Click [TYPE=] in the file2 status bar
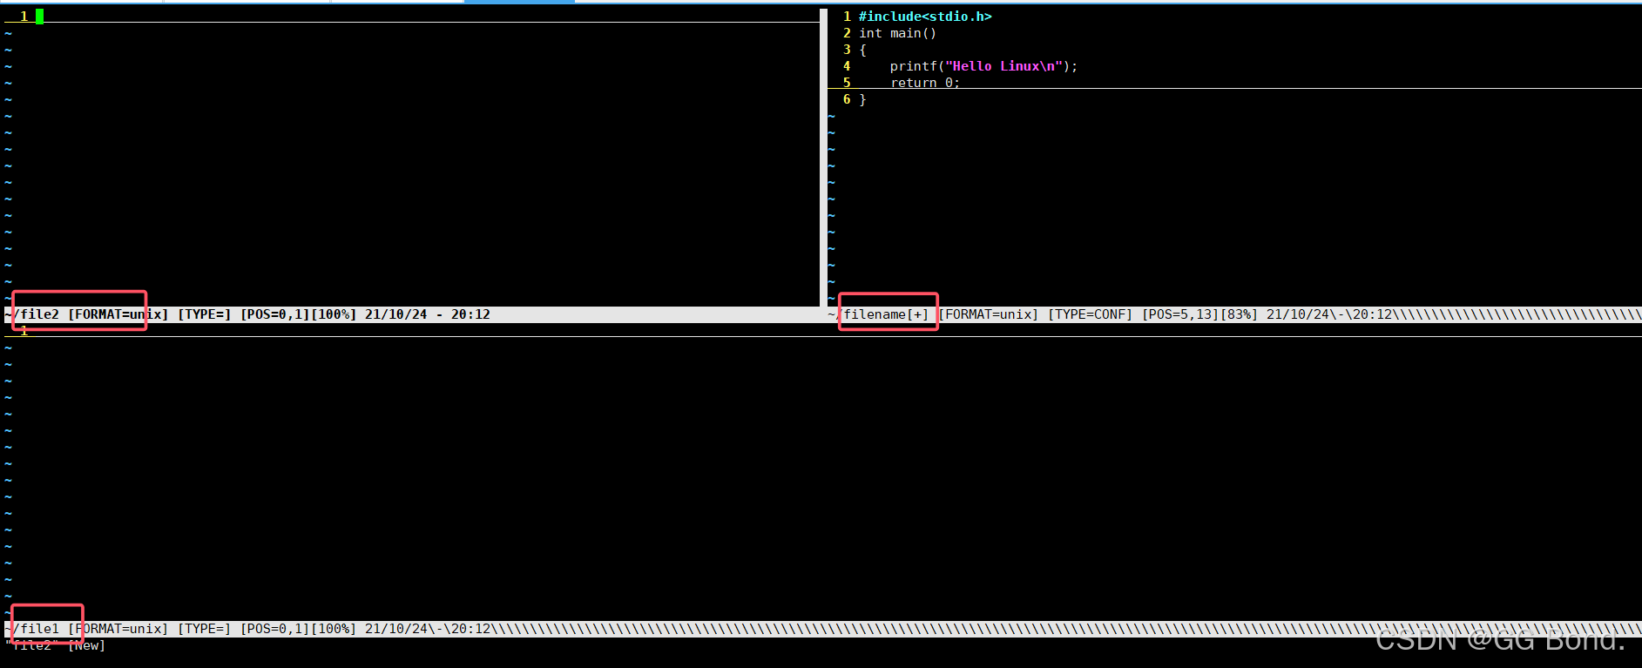 [x=205, y=314]
